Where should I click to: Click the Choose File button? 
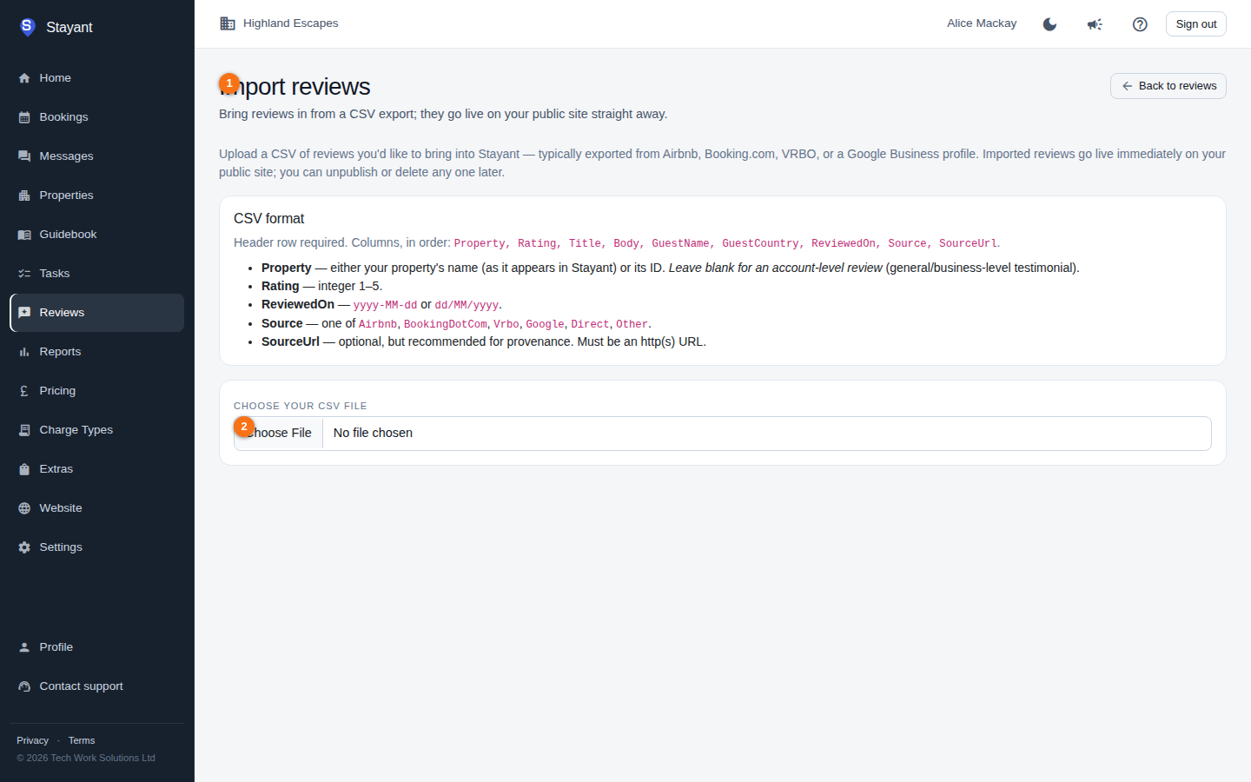278,434
